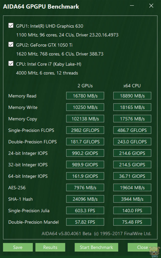This screenshot has width=161, height=258.
Task: Select the 75.48 FPS Mandel CPU result
Action: pyautogui.click(x=132, y=222)
